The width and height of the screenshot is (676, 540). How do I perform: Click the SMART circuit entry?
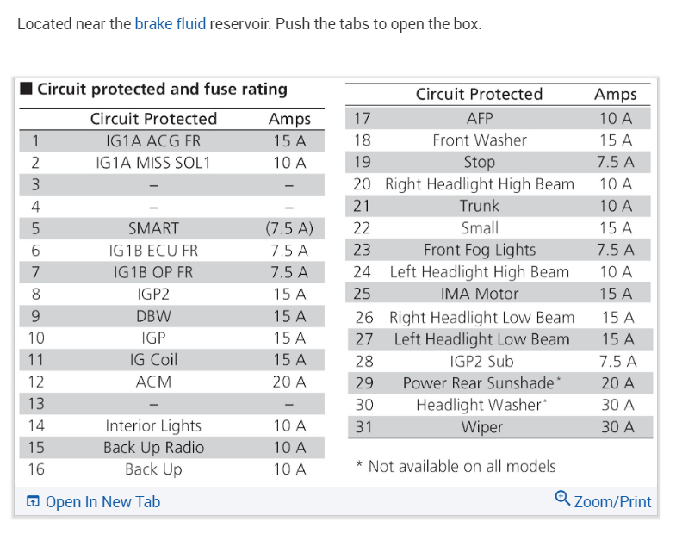(x=153, y=228)
